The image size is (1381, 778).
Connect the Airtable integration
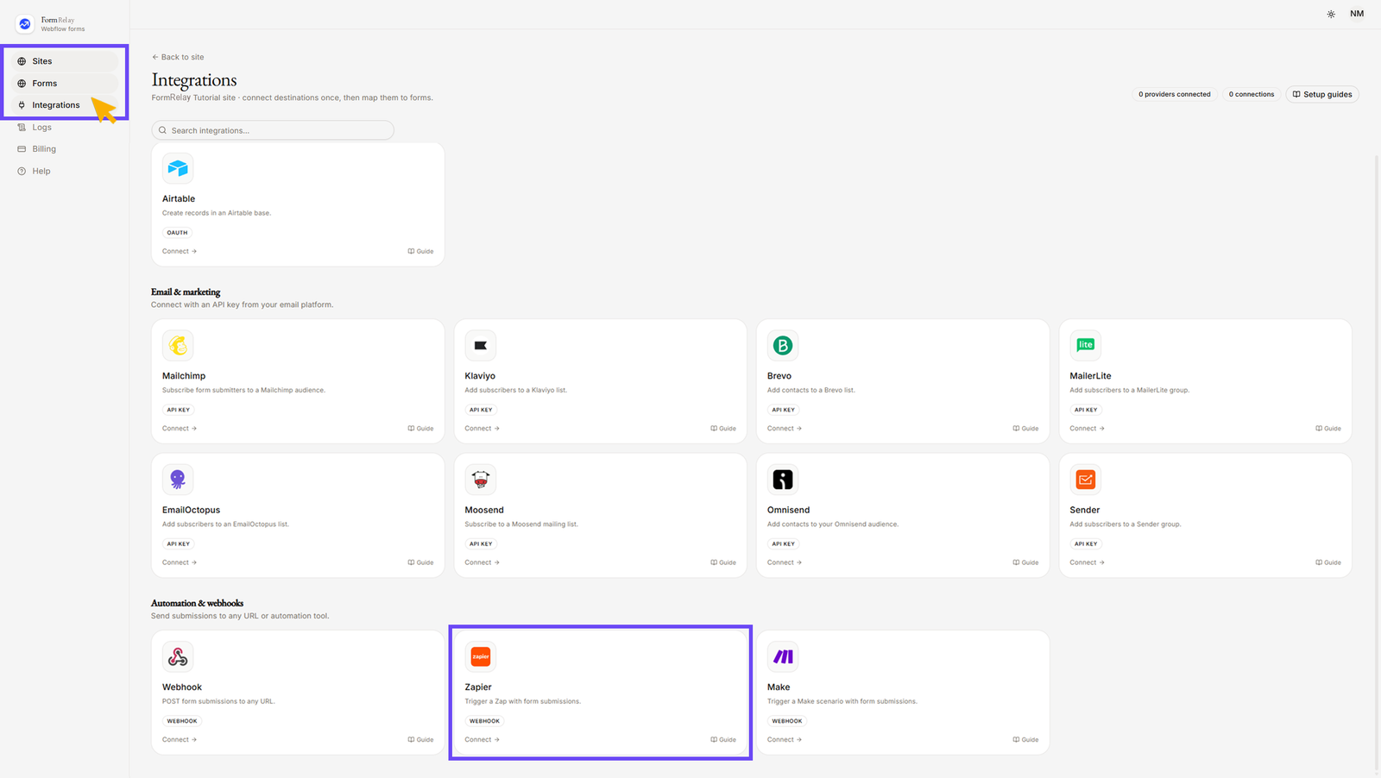[x=180, y=252]
